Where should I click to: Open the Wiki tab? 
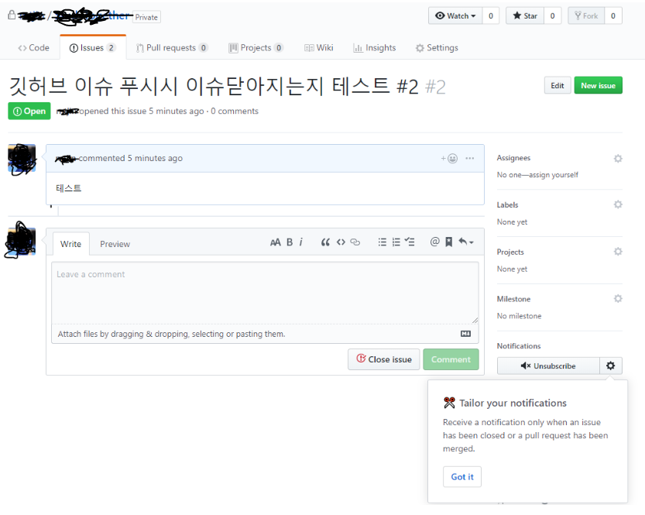tap(319, 48)
